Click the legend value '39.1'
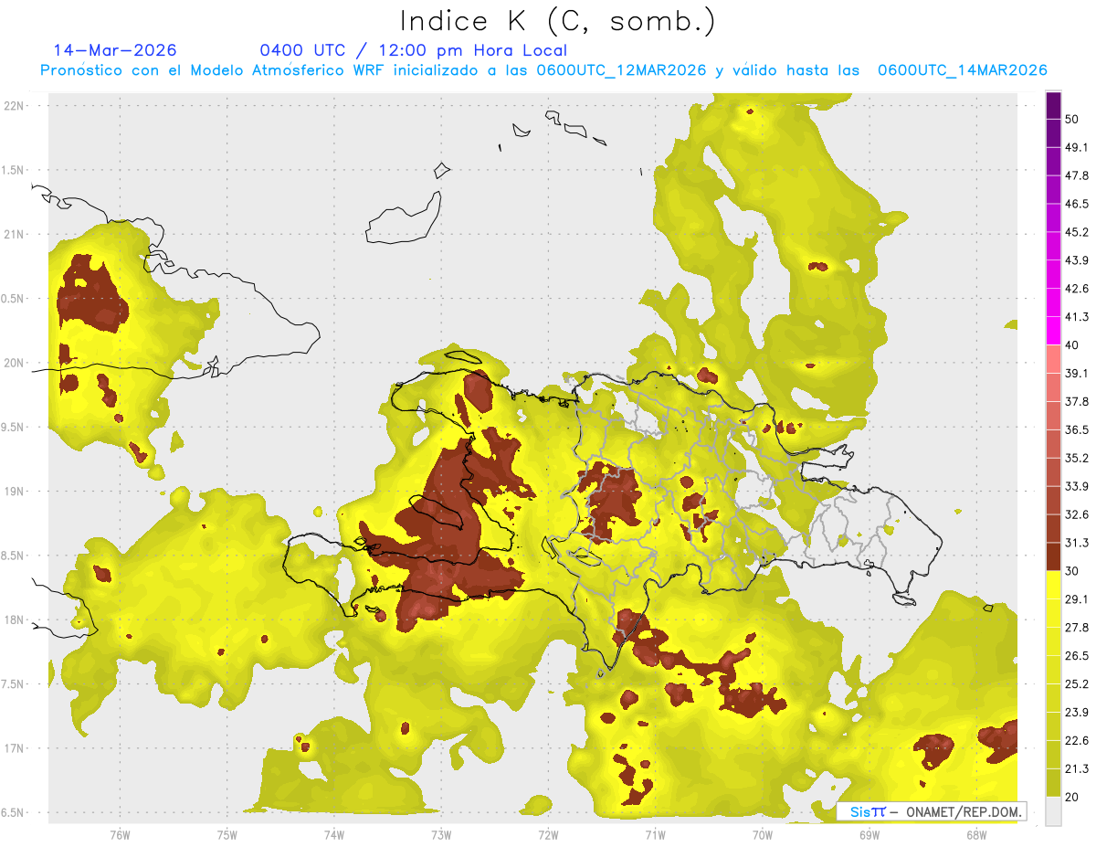The image size is (1096, 847). [1077, 373]
